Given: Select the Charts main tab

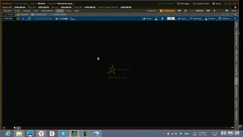Looking at the screenshot, I should point(60,11).
